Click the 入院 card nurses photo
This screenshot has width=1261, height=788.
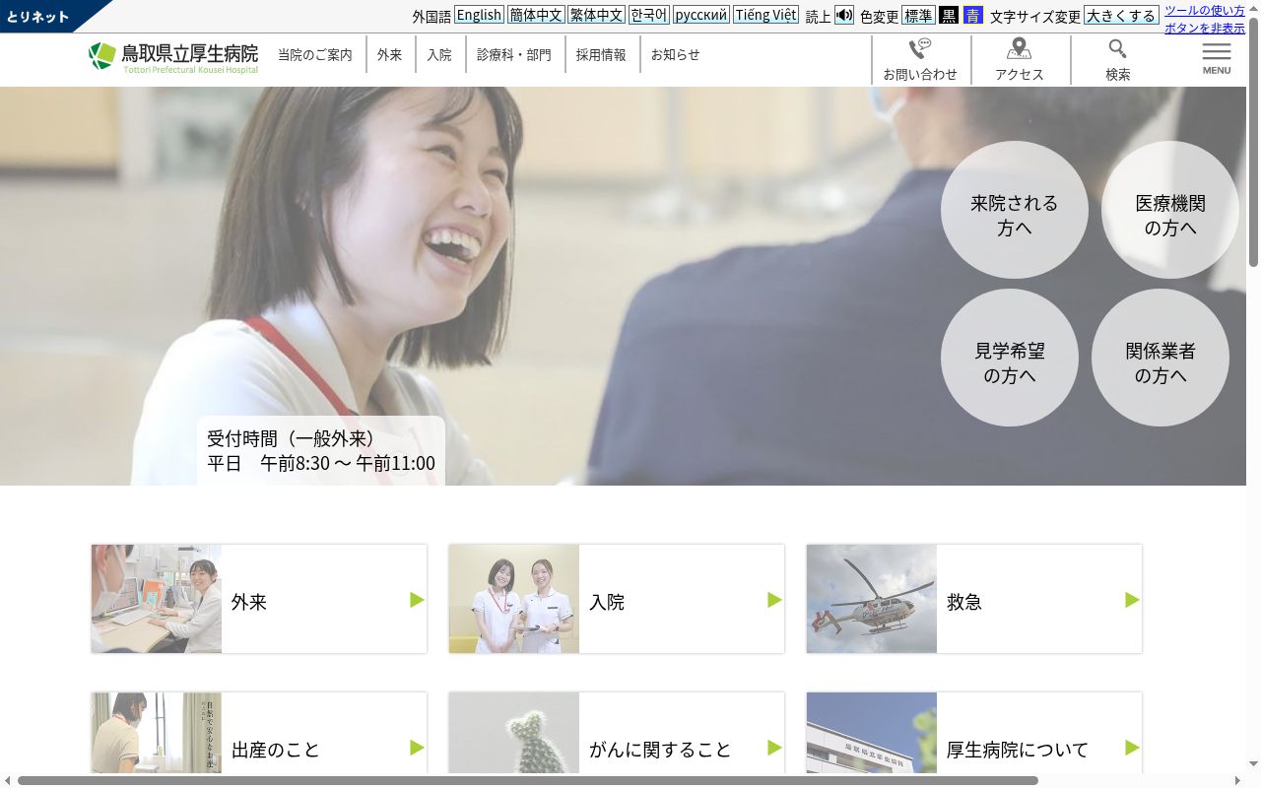point(514,599)
